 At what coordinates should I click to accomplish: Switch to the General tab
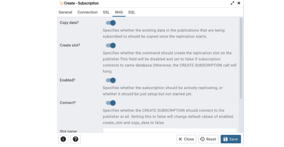[65, 12]
